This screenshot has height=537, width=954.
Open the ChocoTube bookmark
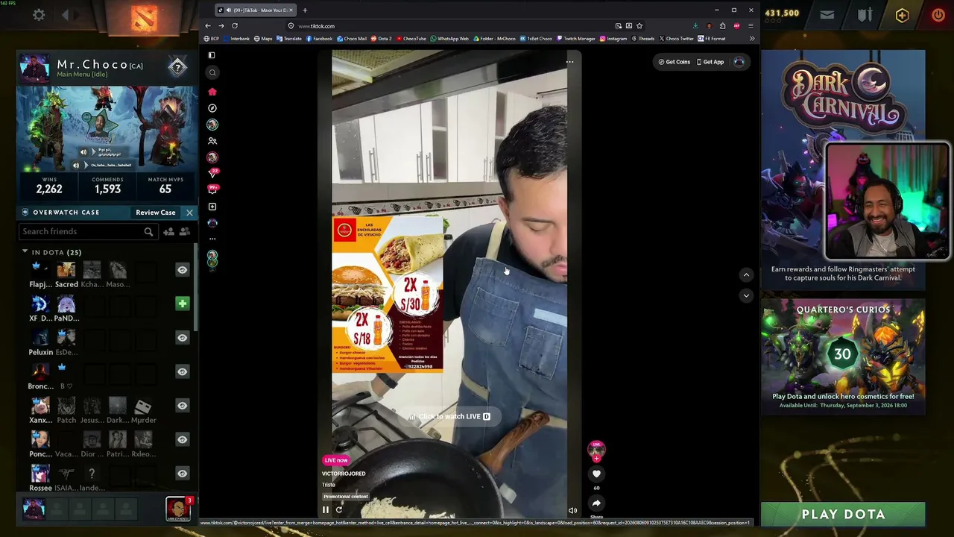[412, 39]
